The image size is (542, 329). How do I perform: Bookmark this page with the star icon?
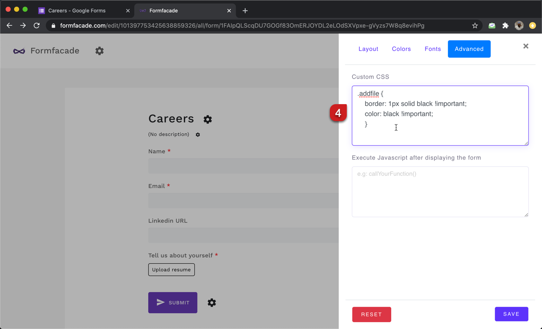[x=475, y=26]
